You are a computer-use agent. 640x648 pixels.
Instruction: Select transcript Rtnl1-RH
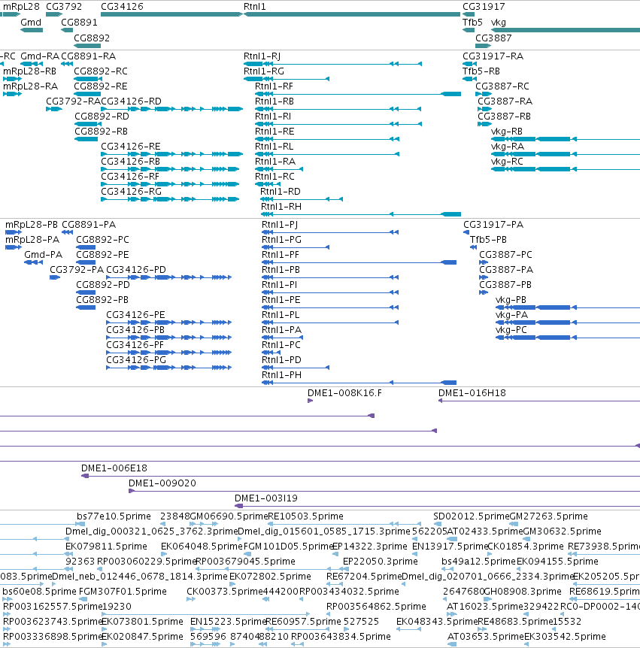coord(281,206)
